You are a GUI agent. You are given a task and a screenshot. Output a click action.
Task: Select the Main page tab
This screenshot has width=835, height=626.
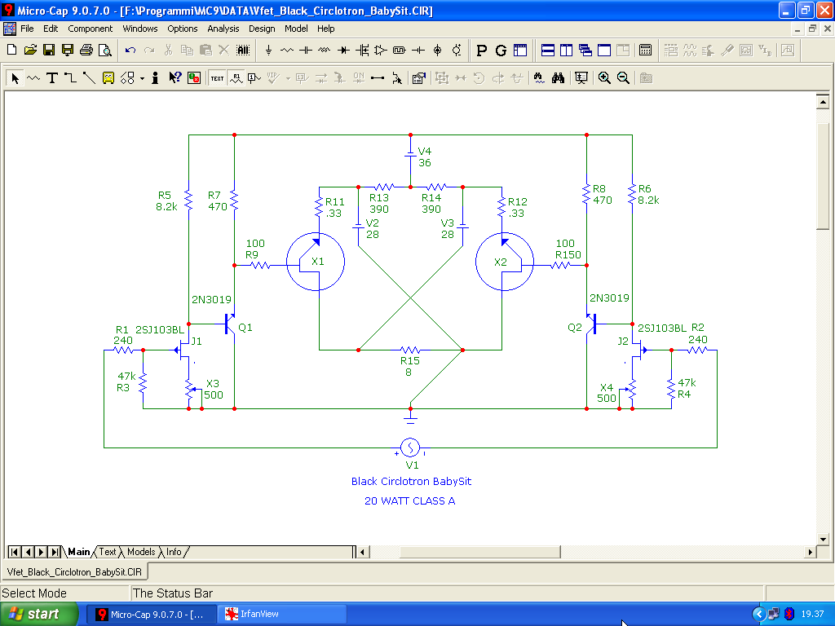pyautogui.click(x=79, y=552)
